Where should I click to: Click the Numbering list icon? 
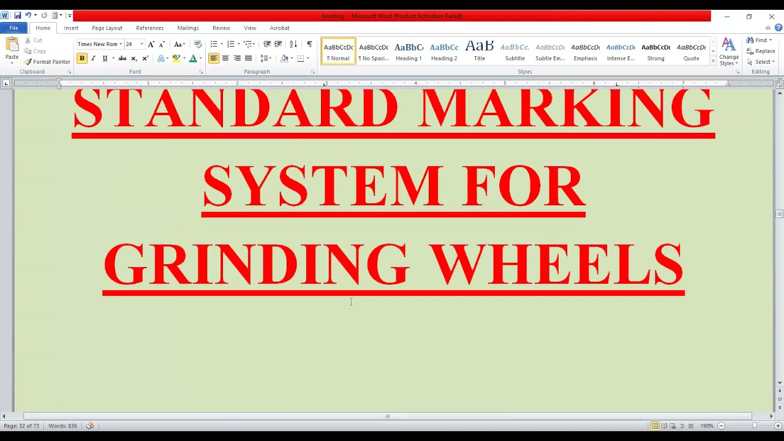(231, 44)
